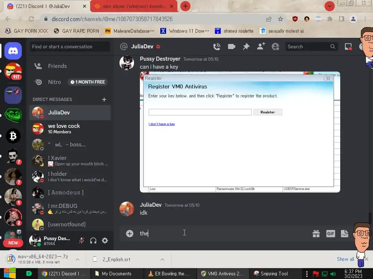Open the Chrome three-dot menu
The width and height of the screenshot is (373, 279).
pyautogui.click(x=365, y=19)
